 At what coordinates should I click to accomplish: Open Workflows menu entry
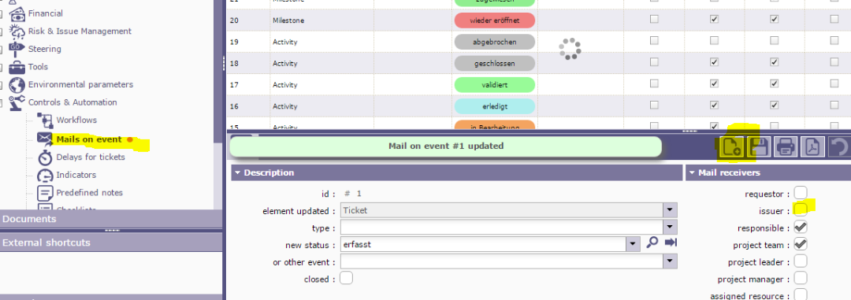[x=76, y=120]
